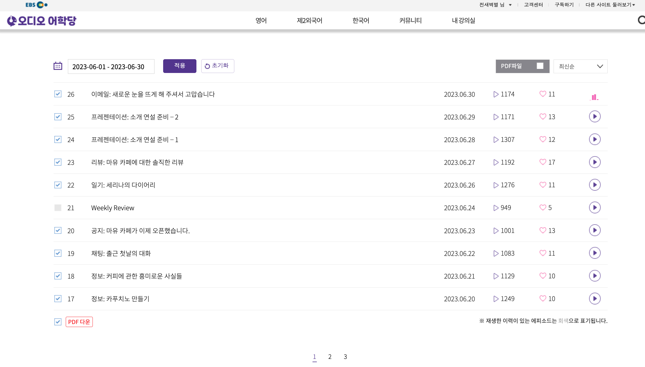Expand 다른 사이트 둘러보기 dropdown
Viewport: 645px width, 367px height.
610,5
